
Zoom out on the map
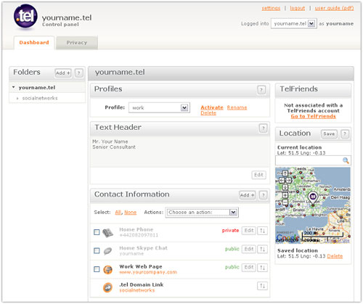(x=285, y=202)
